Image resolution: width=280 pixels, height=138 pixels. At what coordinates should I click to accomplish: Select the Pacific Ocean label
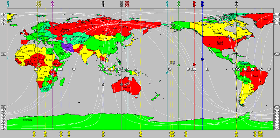[172, 63]
